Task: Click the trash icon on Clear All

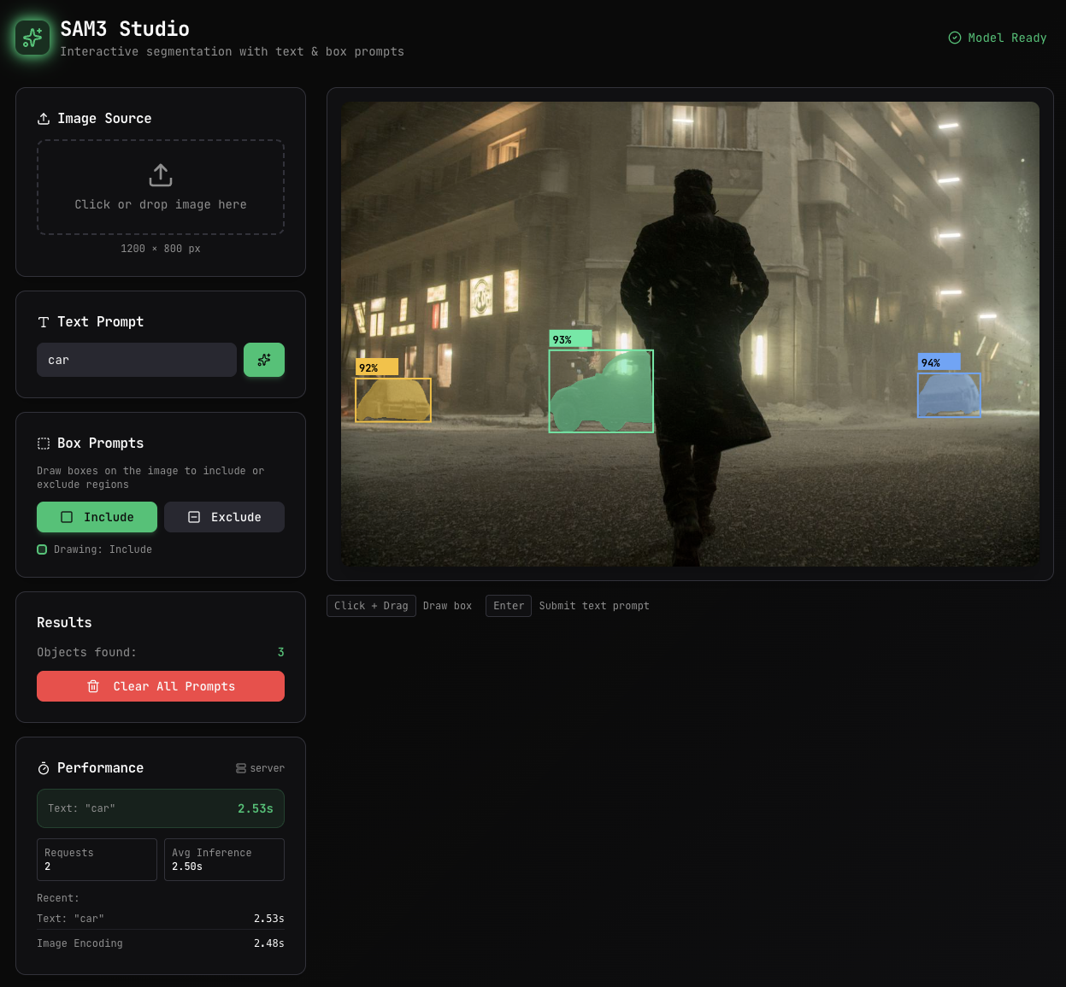Action: click(x=94, y=686)
